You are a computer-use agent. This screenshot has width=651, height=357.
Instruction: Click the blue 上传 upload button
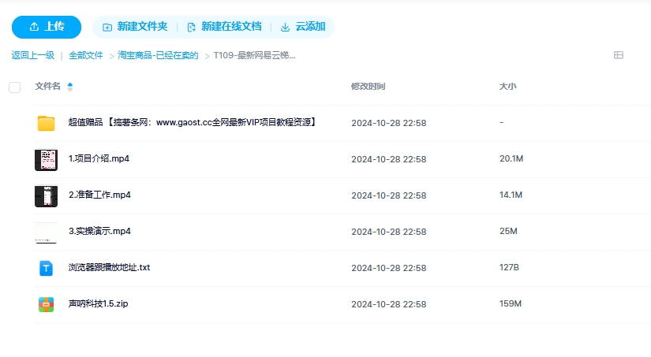47,27
